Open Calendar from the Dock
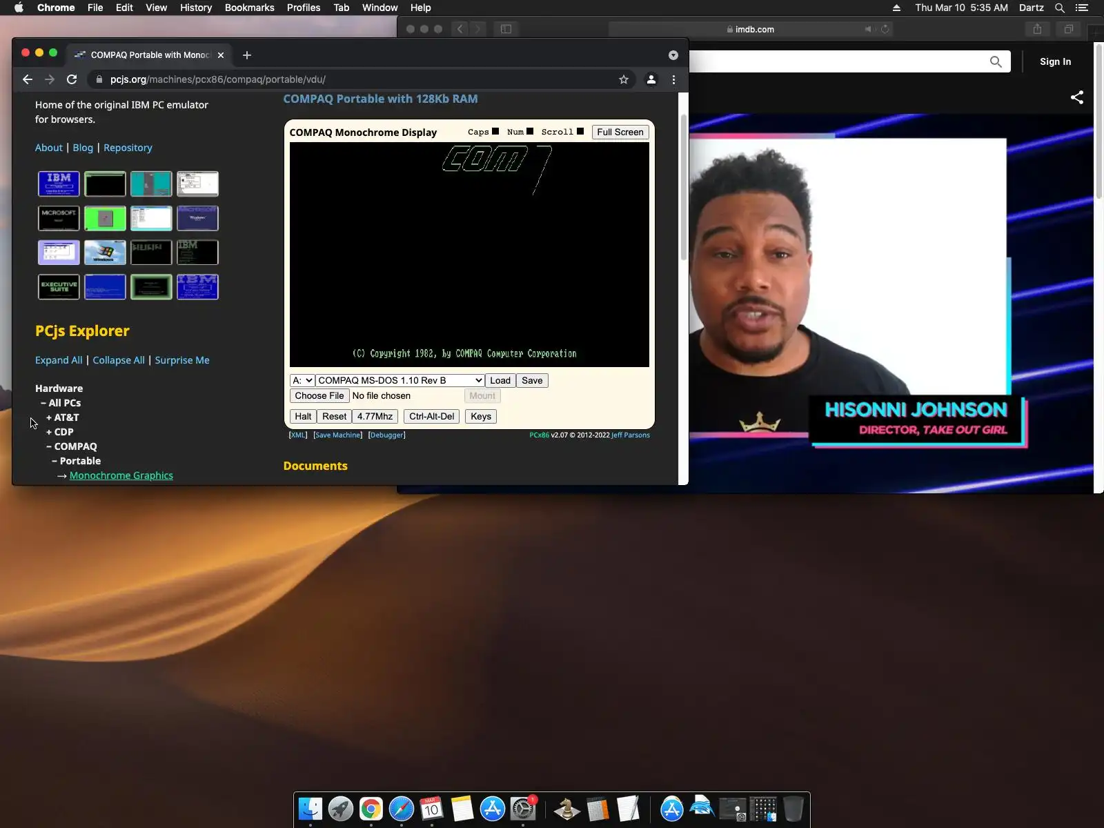 click(432, 809)
